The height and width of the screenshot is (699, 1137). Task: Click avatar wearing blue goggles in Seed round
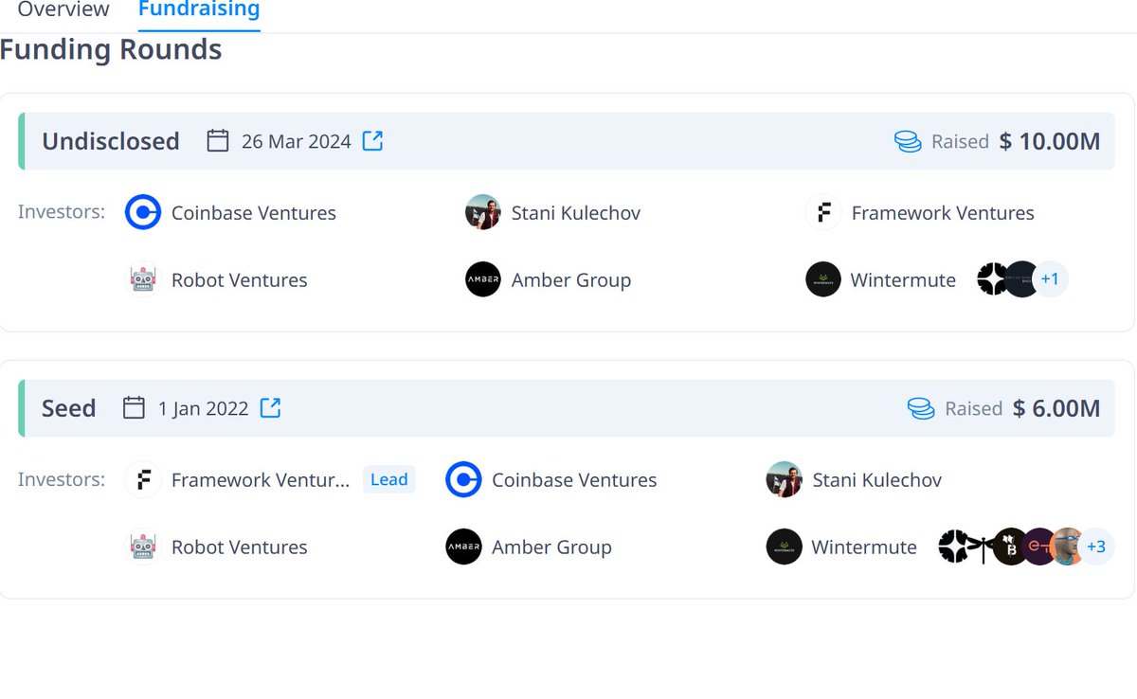(1067, 547)
